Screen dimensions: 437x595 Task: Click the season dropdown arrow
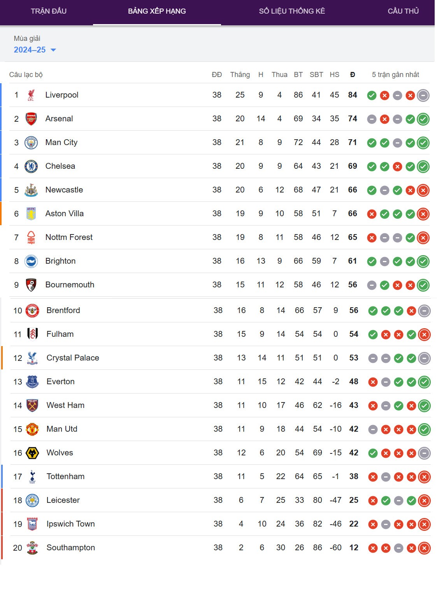tap(53, 50)
